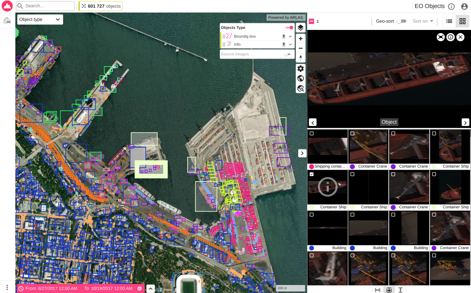
Task: Expand the timeline with the up chevron
Action: point(150,288)
